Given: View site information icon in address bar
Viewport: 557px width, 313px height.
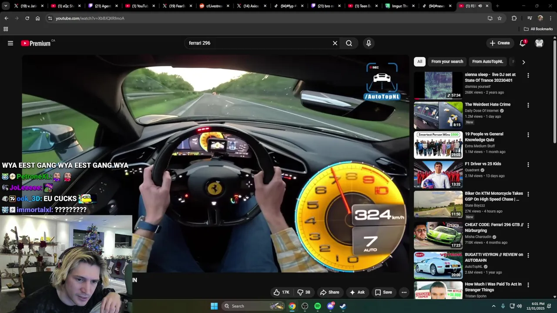Looking at the screenshot, I should pyautogui.click(x=50, y=18).
